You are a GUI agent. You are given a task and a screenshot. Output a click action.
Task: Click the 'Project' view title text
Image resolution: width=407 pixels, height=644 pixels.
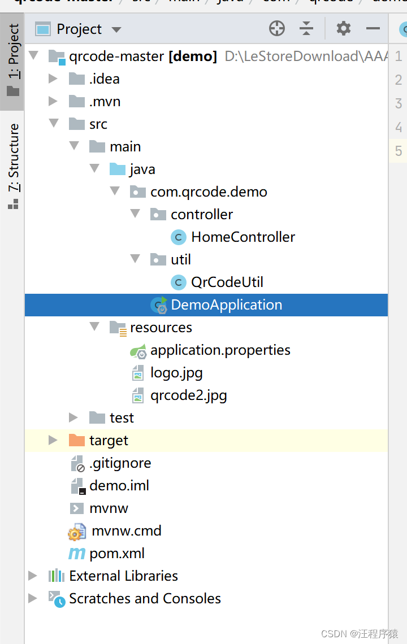(79, 29)
